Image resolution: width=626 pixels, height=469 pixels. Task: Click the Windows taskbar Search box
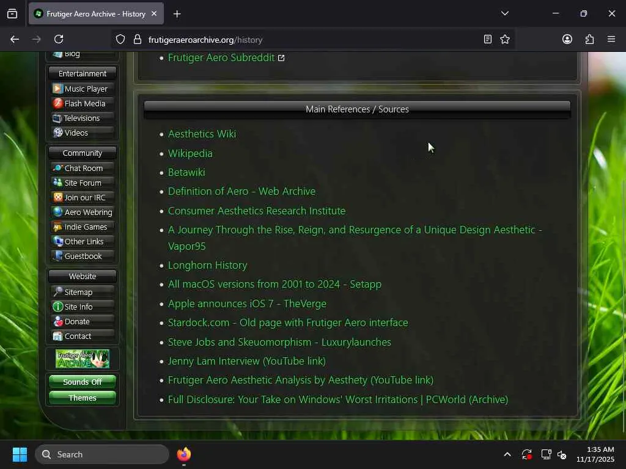[x=102, y=454]
